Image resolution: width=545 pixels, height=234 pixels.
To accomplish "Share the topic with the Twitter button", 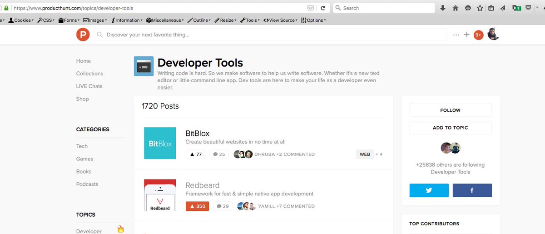I will point(429,190).
